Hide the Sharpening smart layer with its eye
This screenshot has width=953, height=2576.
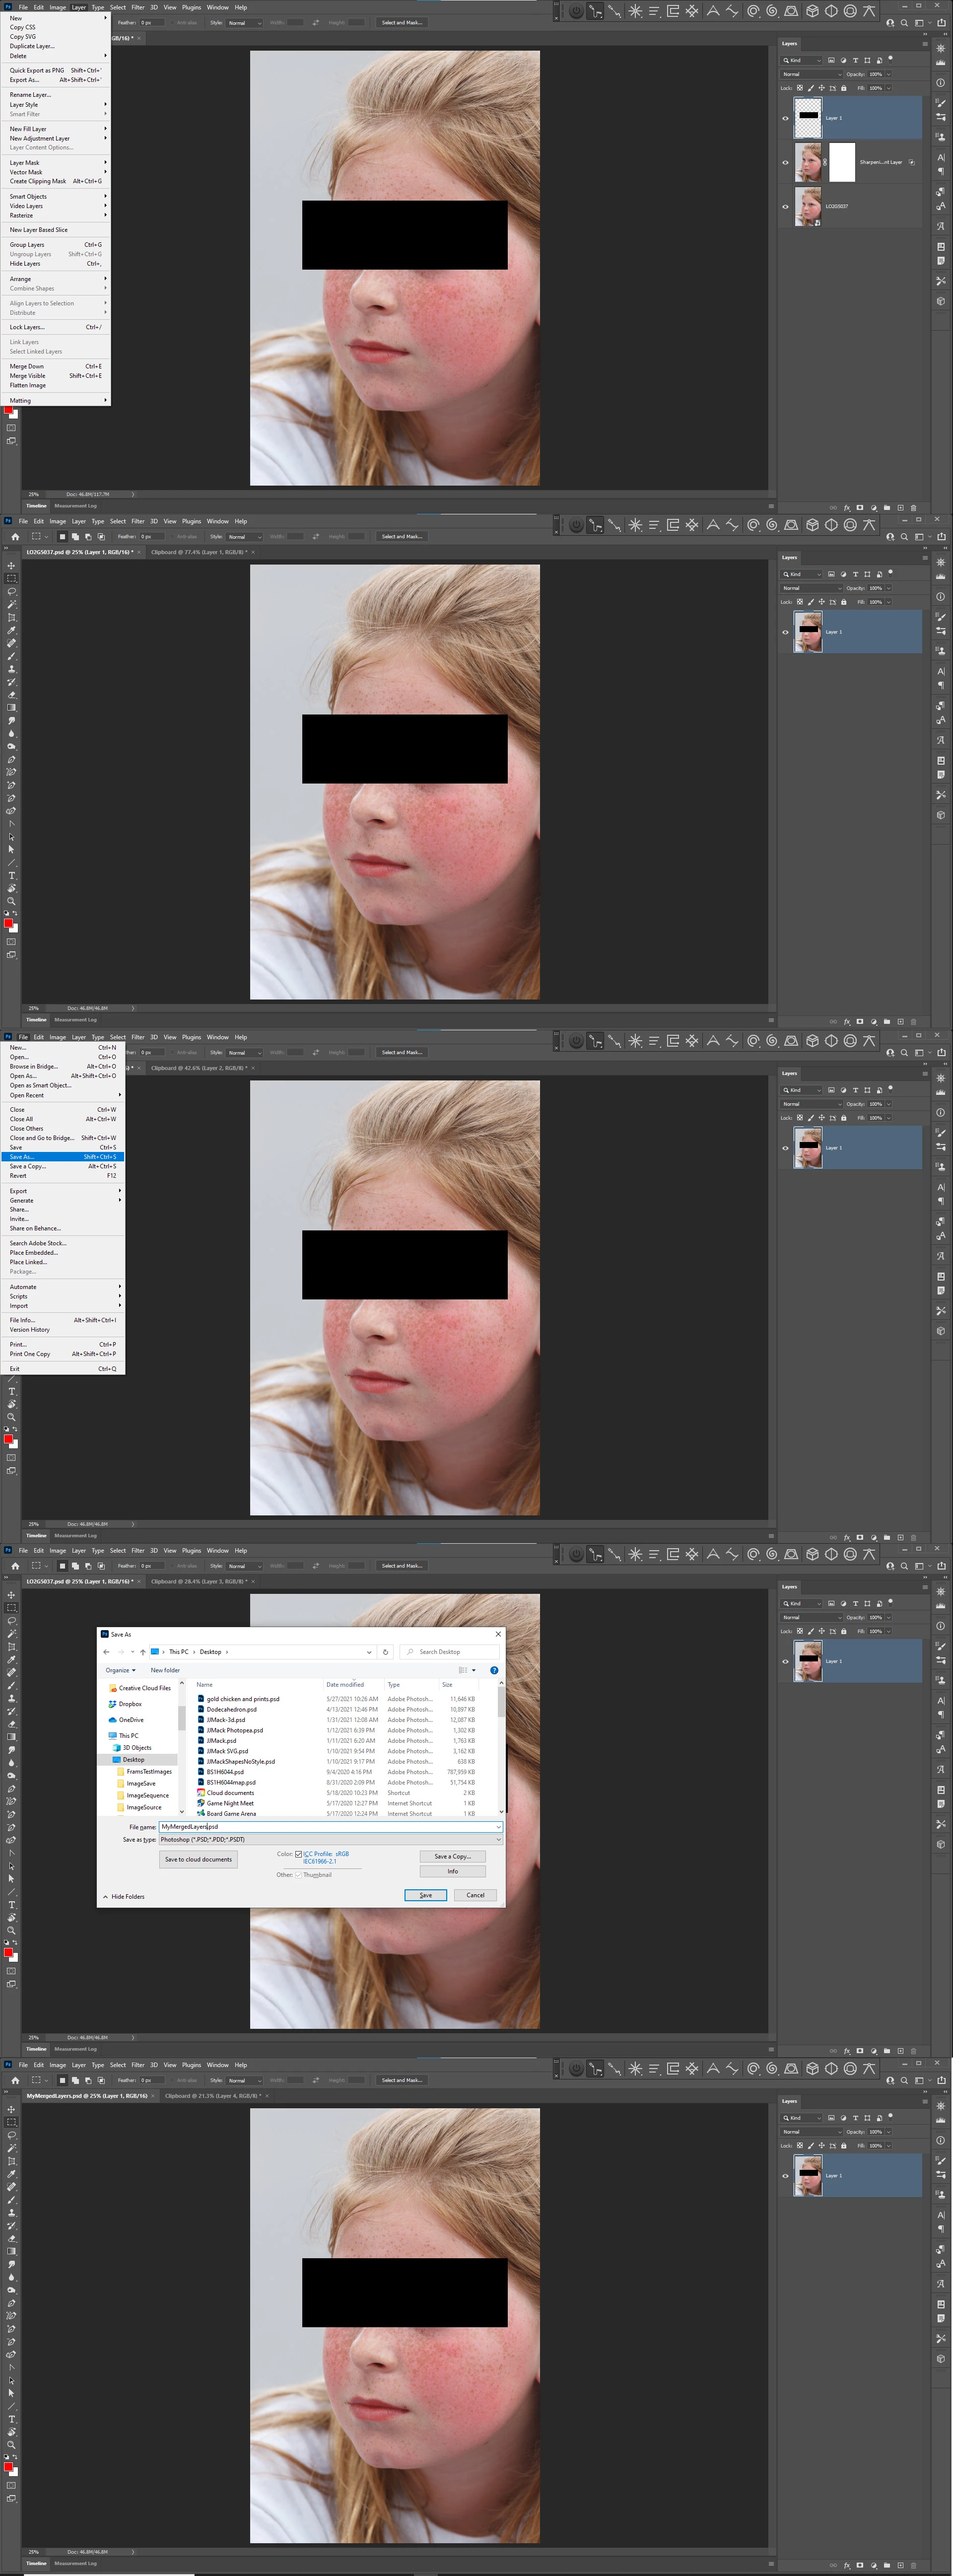(785, 162)
